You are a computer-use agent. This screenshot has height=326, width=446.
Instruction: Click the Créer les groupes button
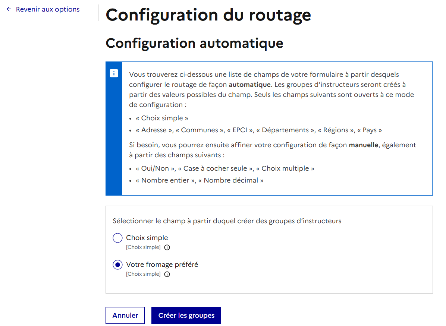[x=186, y=316]
